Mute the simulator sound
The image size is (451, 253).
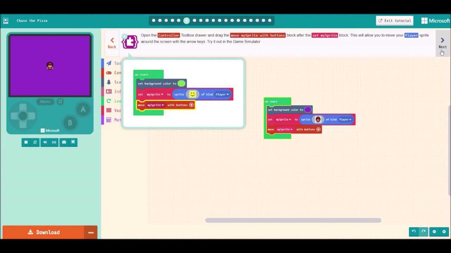(44, 142)
